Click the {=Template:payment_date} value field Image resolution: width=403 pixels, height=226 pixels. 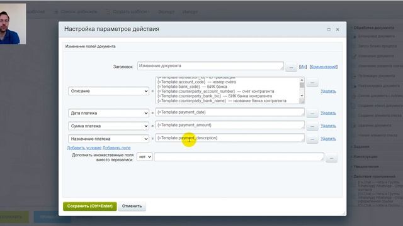[230, 112]
